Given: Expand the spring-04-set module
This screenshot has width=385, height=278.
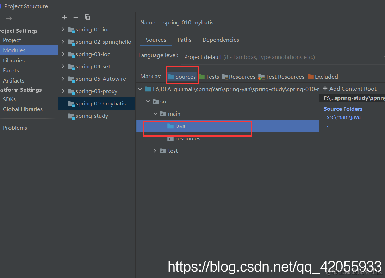Looking at the screenshot, I should coord(63,66).
